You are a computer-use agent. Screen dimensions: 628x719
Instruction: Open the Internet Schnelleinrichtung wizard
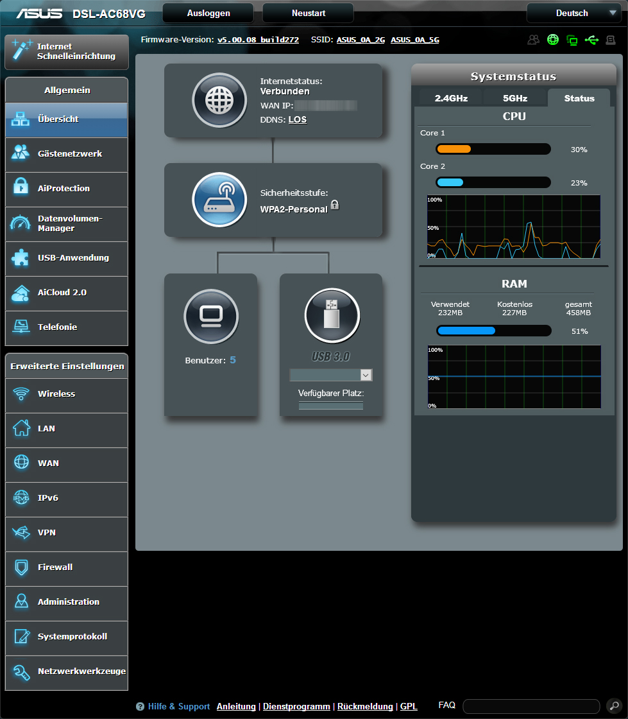[x=67, y=52]
